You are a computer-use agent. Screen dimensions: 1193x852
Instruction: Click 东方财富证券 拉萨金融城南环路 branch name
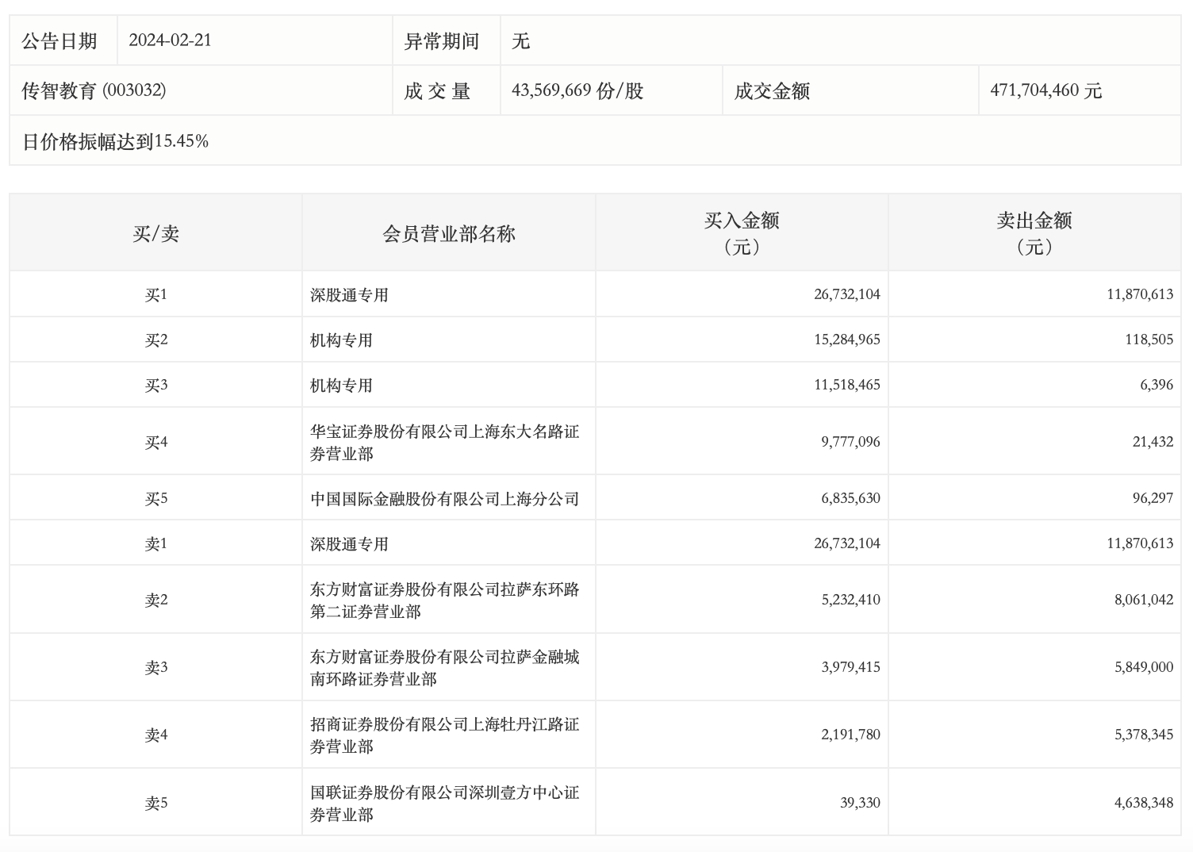coord(444,667)
